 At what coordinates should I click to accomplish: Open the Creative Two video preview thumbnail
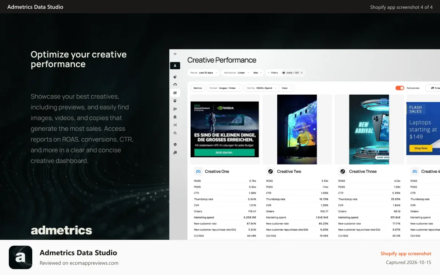pos(297,129)
